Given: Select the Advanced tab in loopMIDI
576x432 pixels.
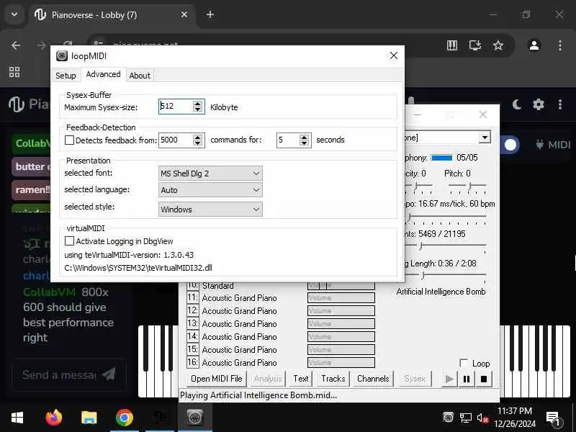Looking at the screenshot, I should click(x=103, y=75).
